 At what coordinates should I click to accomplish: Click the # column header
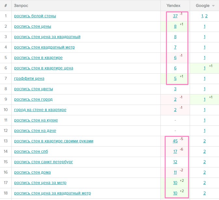pyautogui.click(x=6, y=6)
